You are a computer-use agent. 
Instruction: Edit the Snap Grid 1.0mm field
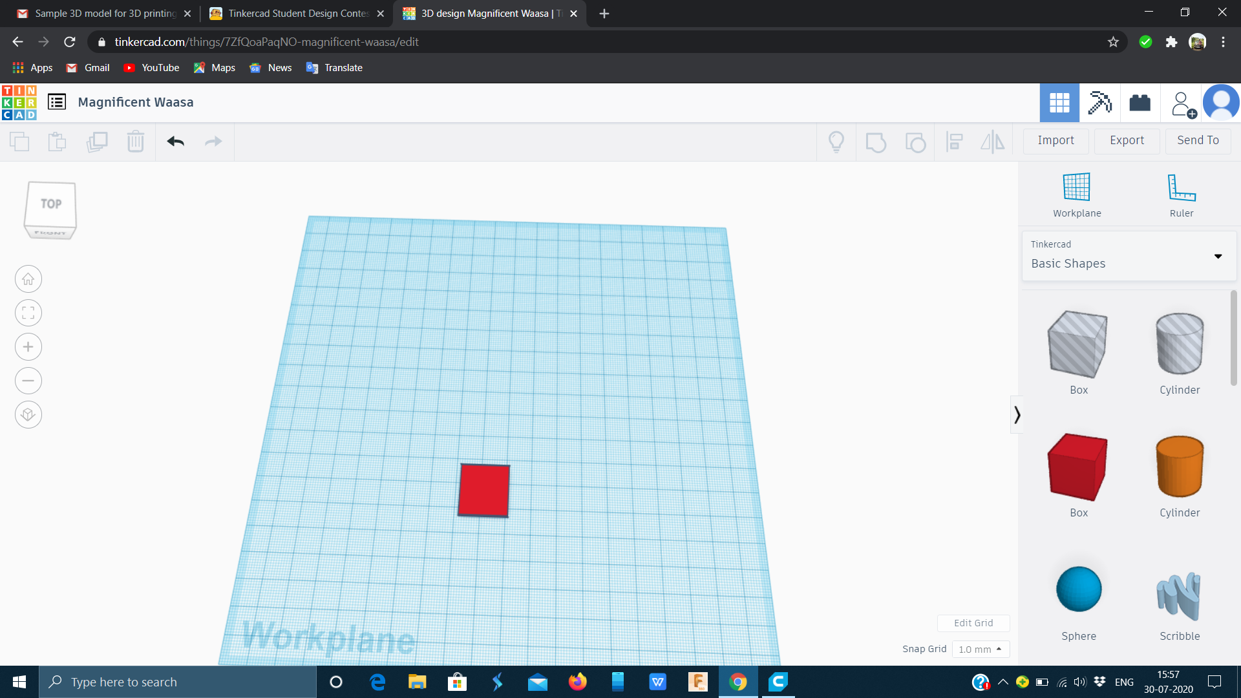[x=979, y=649]
